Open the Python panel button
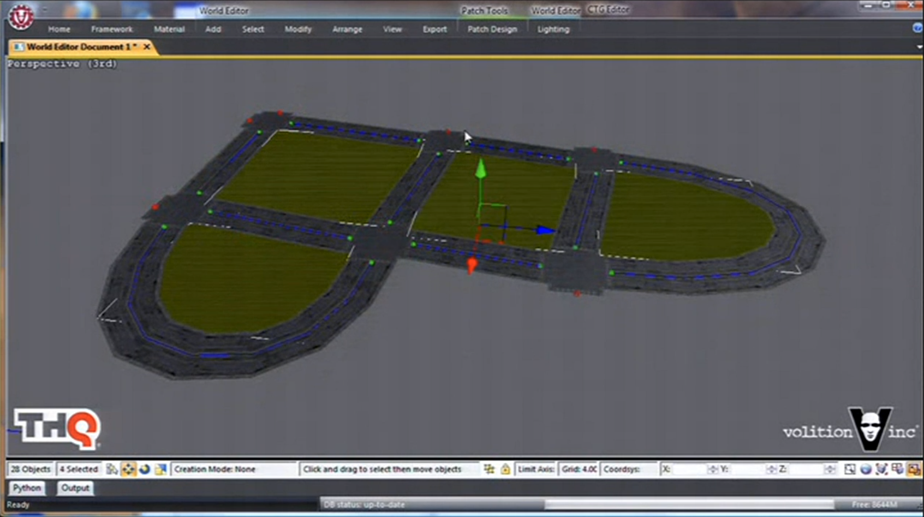The image size is (924, 517). (27, 488)
